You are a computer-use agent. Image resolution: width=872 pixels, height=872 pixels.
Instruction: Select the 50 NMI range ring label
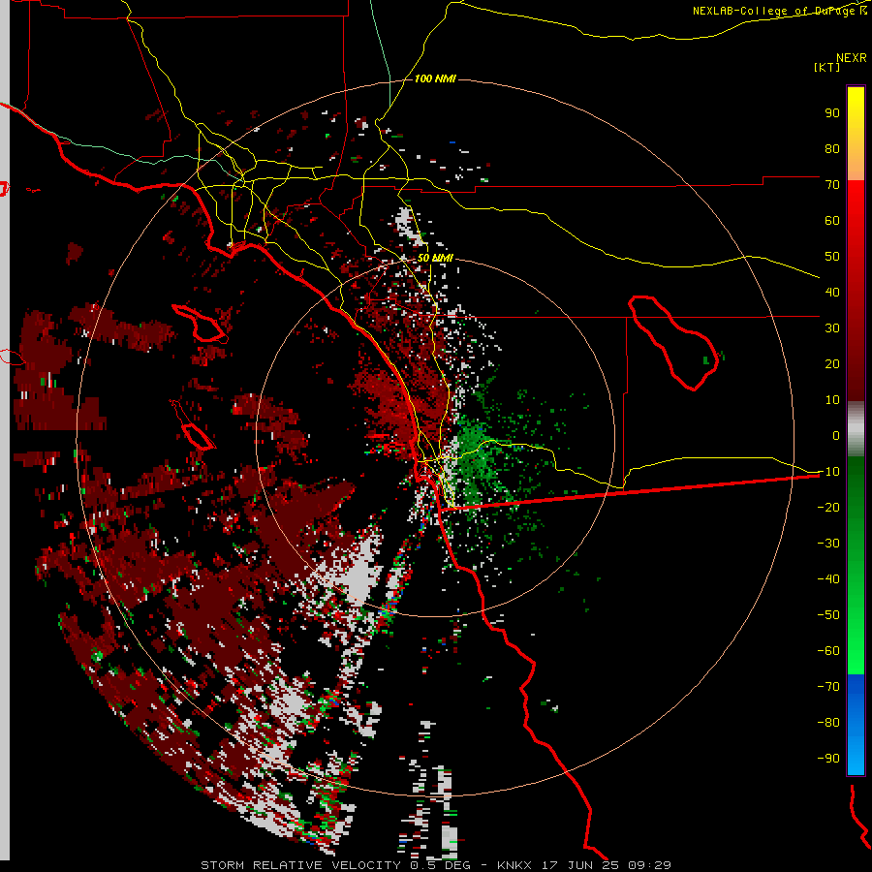435,258
